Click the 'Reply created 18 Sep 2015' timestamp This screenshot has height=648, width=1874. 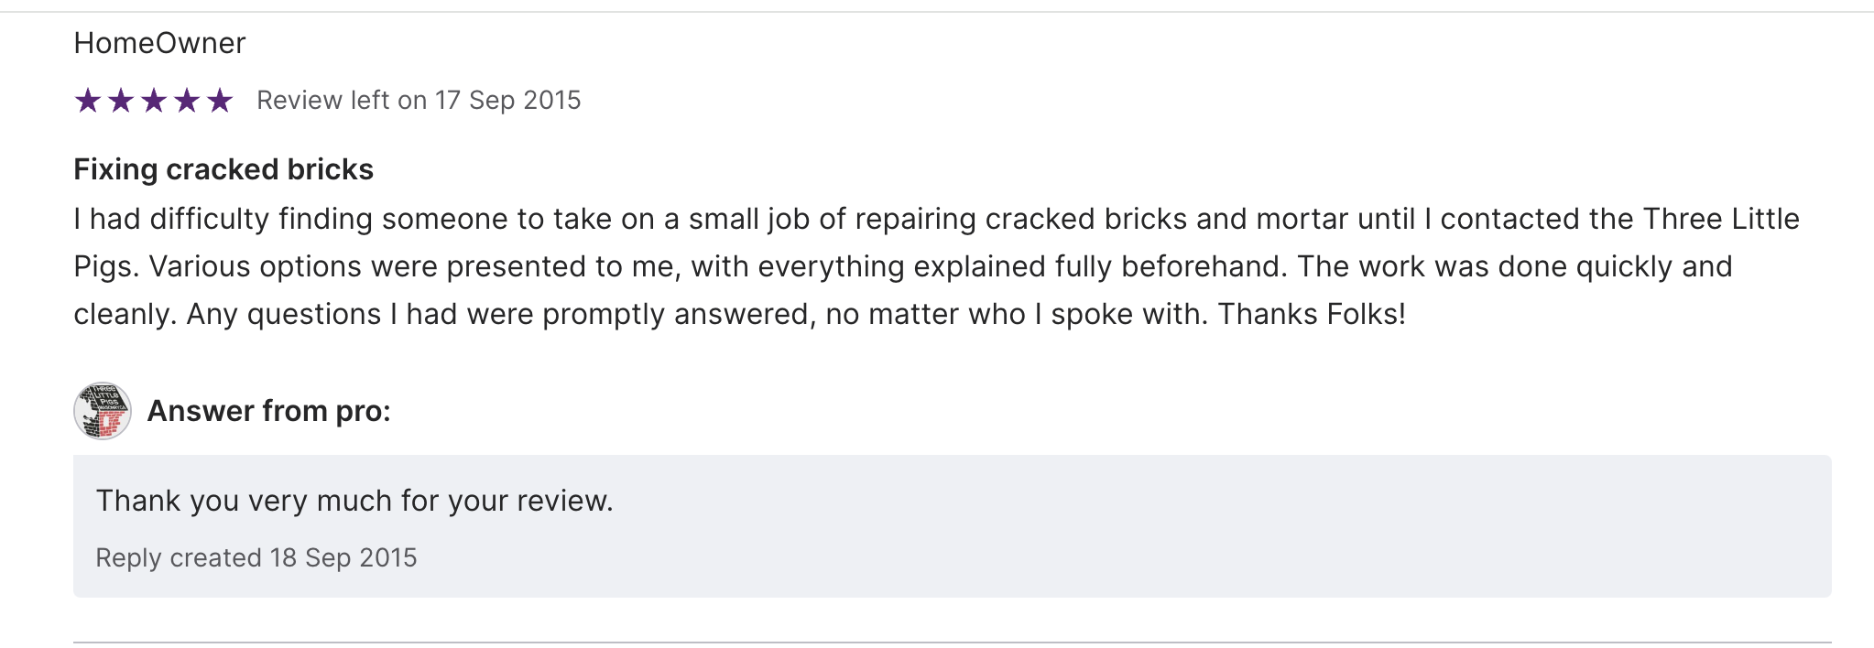(256, 557)
